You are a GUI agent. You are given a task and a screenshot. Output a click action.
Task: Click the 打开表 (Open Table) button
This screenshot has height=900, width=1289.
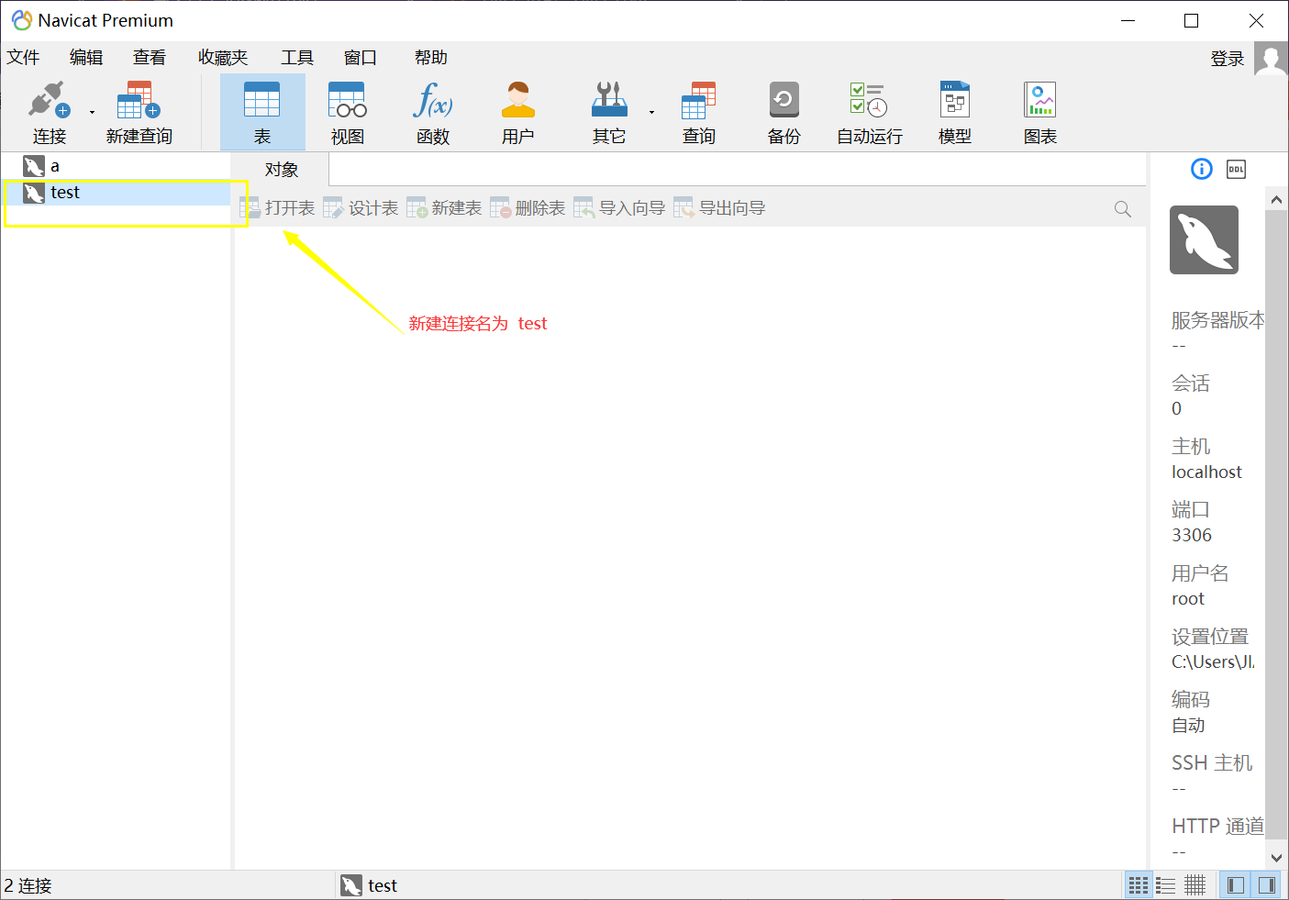coord(278,208)
